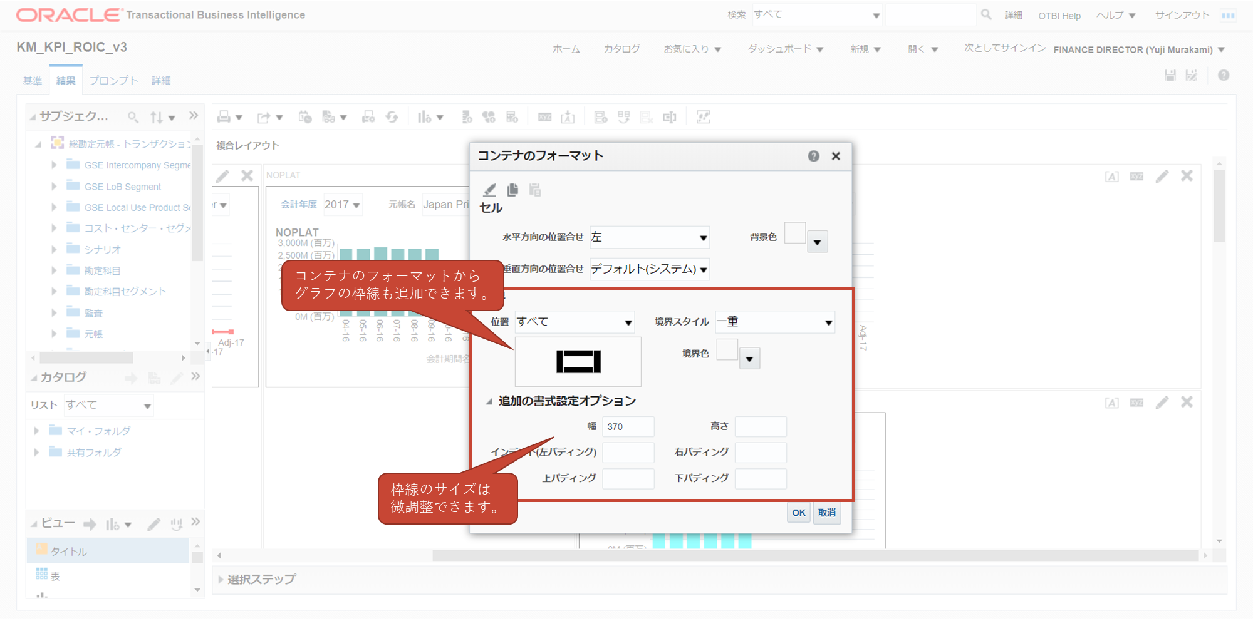Click the horizontal scrollbar of layout area
This screenshot has width=1253, height=621.
click(815, 556)
